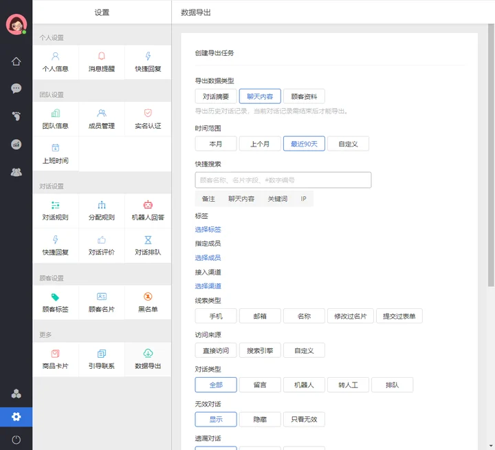Select 聊天内容 export data type
Viewport: 495px width, 450px height.
[260, 96]
